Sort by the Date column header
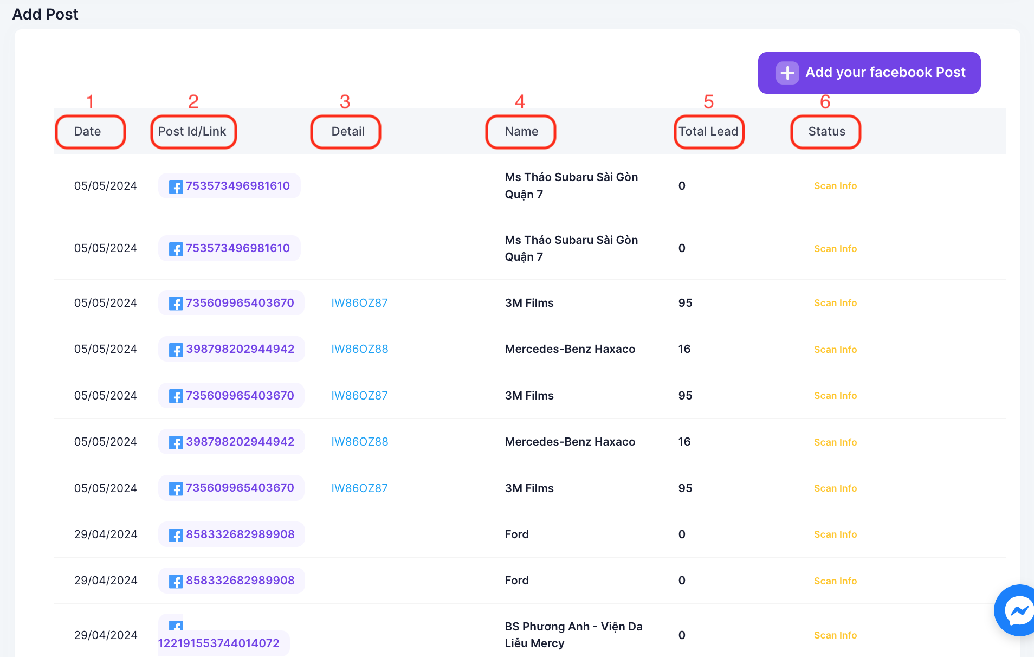 88,132
